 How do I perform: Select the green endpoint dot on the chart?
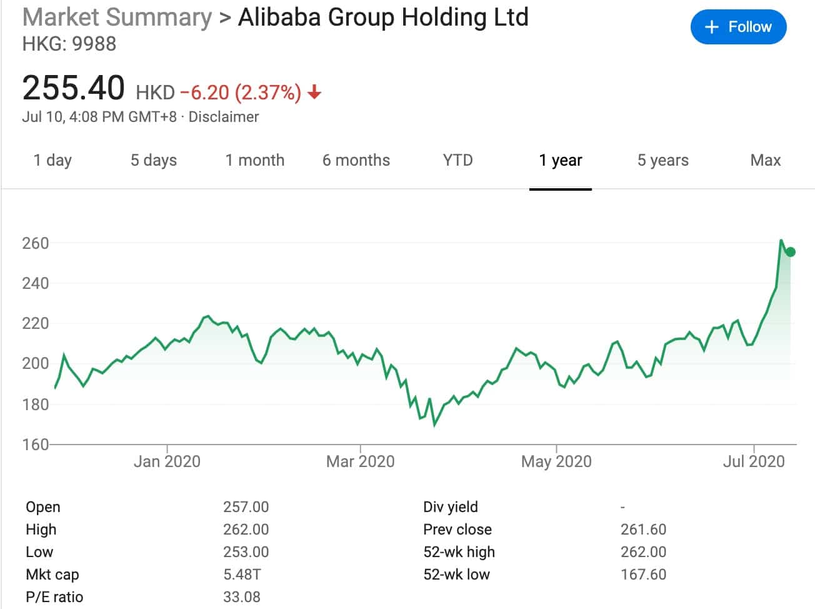point(789,251)
